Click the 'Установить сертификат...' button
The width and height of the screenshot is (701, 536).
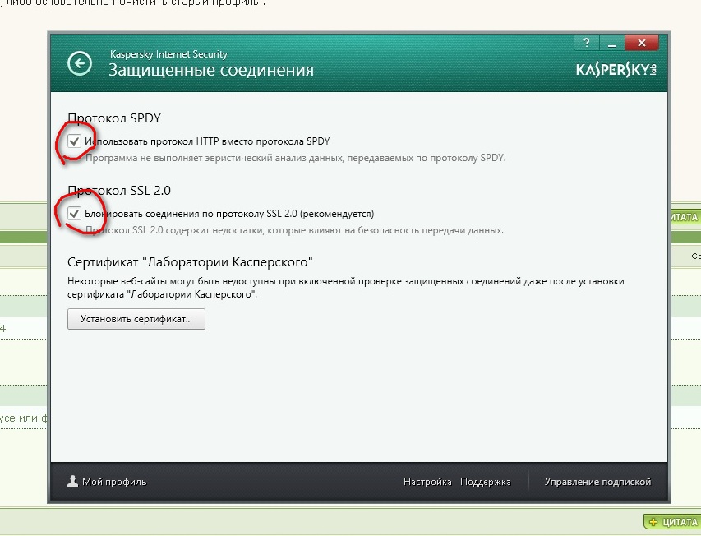pyautogui.click(x=136, y=319)
